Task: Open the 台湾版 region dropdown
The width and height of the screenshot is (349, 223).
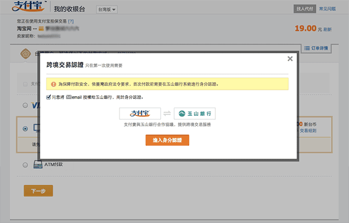Action: click(x=107, y=10)
